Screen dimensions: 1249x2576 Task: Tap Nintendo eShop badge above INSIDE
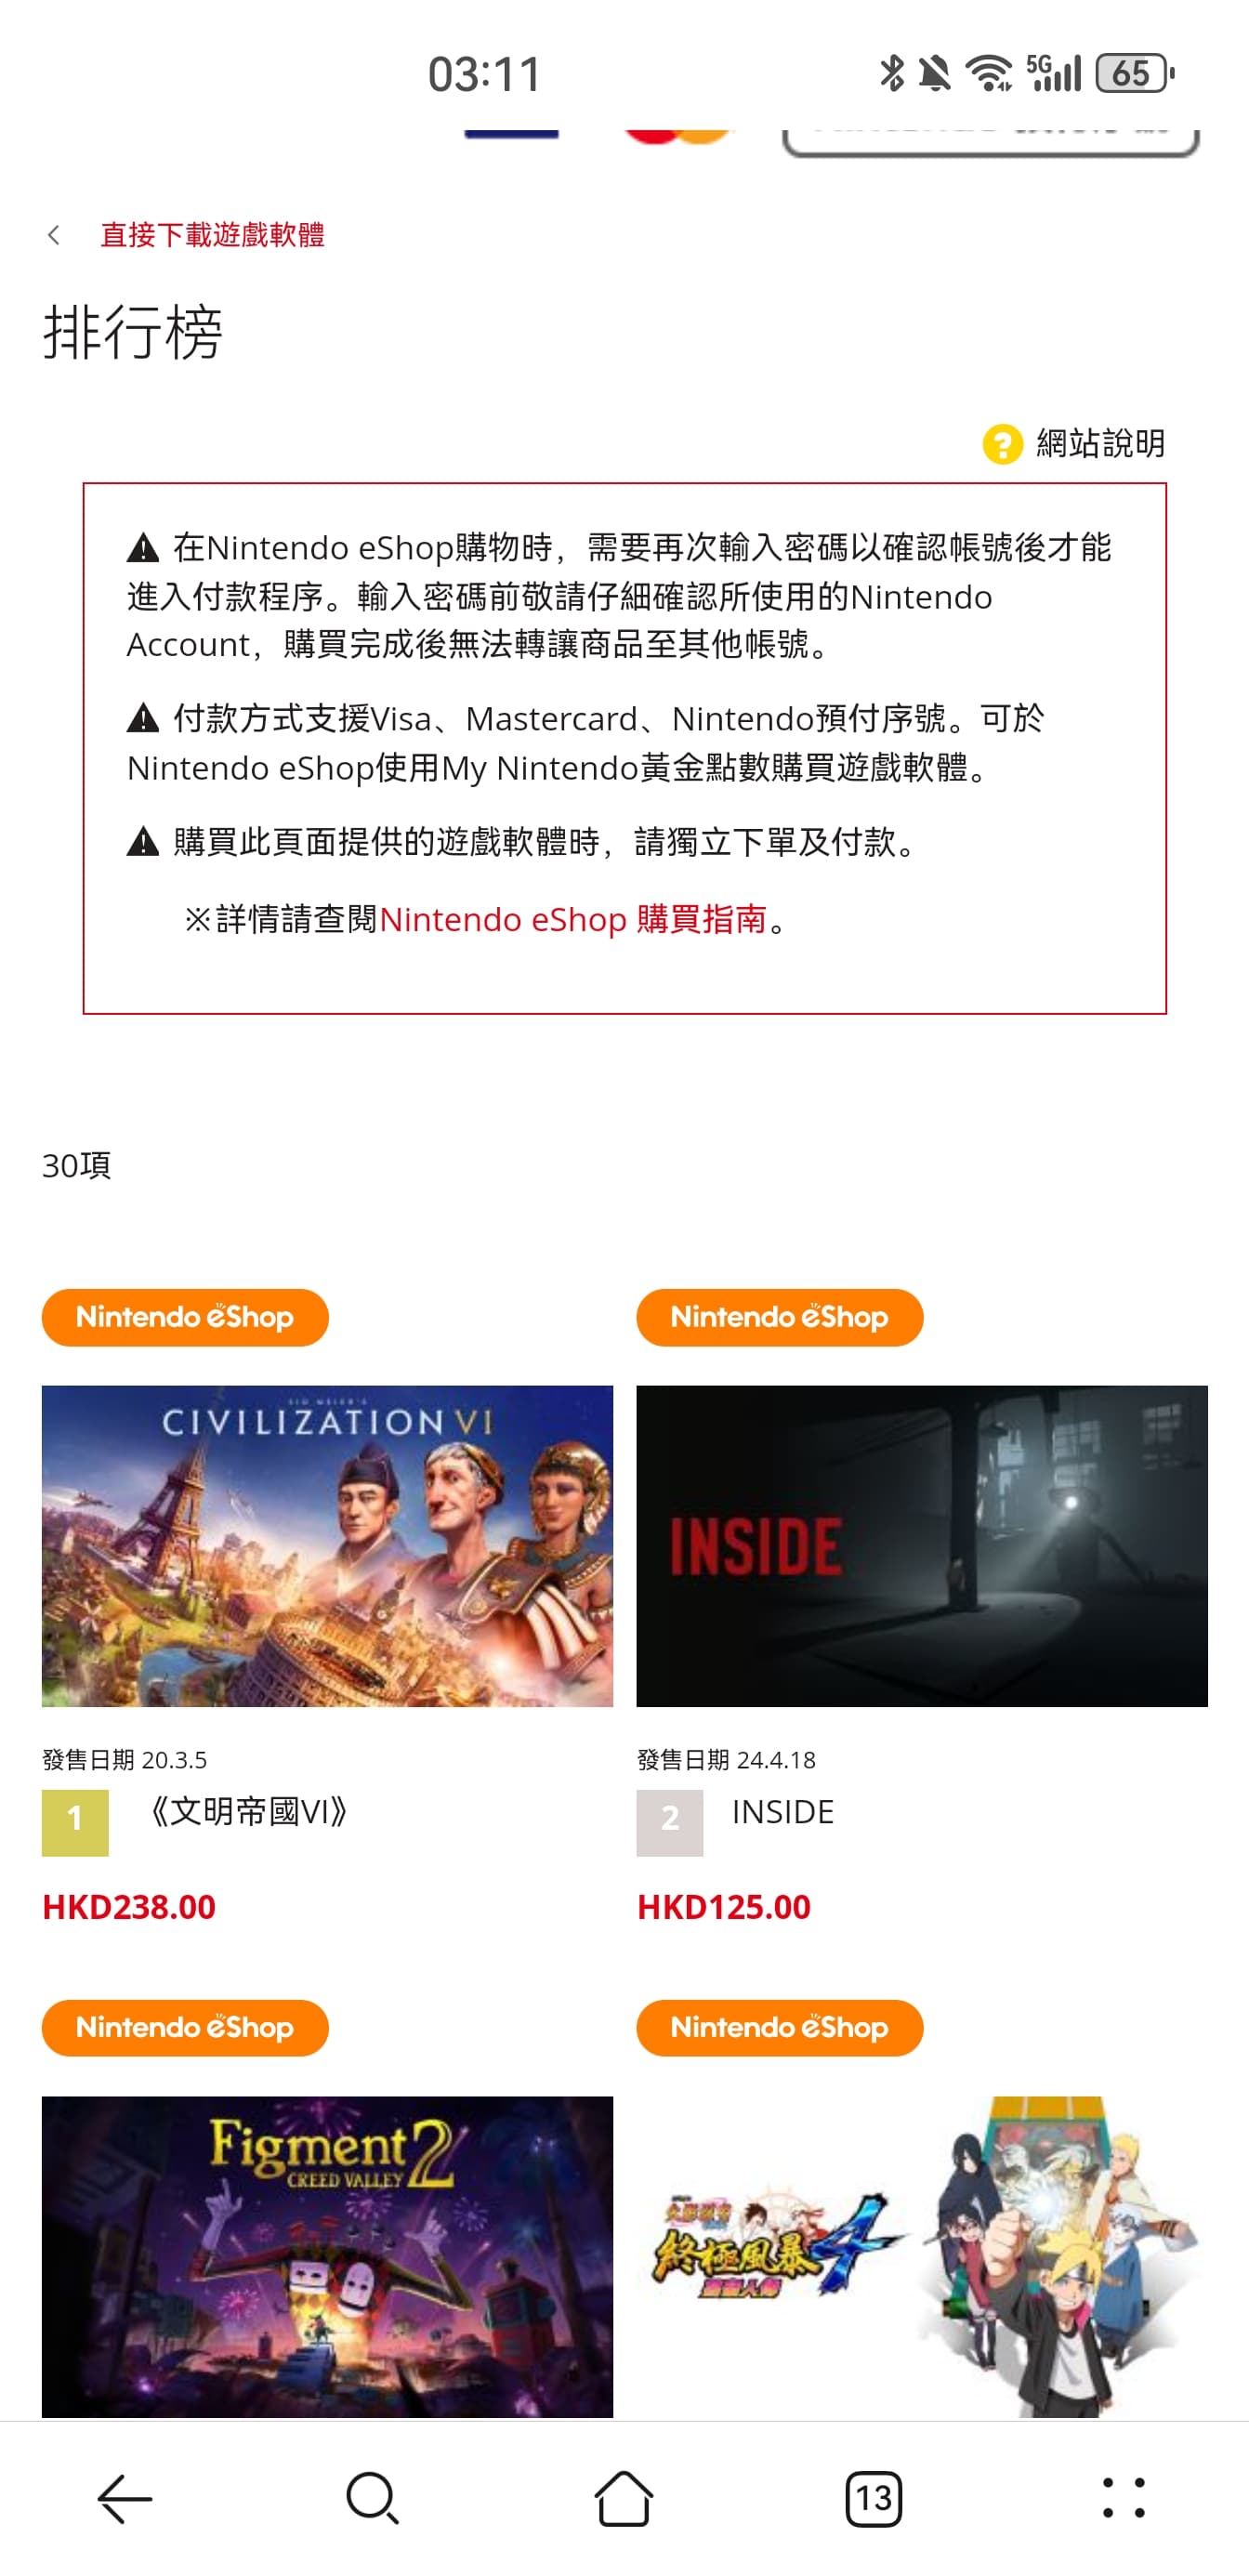pos(779,1317)
